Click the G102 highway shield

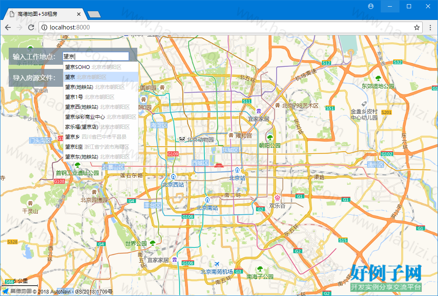pyautogui.click(x=387, y=154)
